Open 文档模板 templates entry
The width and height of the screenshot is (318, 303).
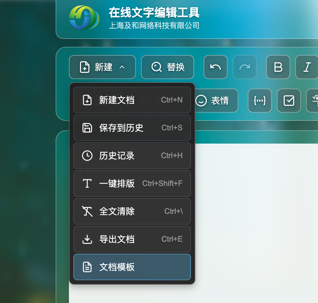pos(132,267)
